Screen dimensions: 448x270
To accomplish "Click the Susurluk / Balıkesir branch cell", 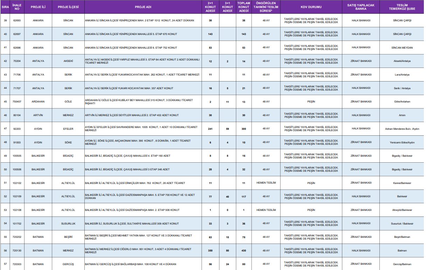I will coord(402,223).
